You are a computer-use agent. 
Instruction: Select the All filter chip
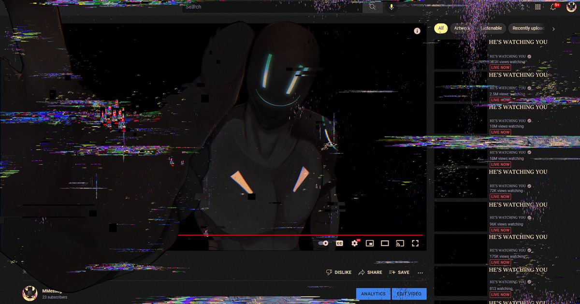[441, 29]
